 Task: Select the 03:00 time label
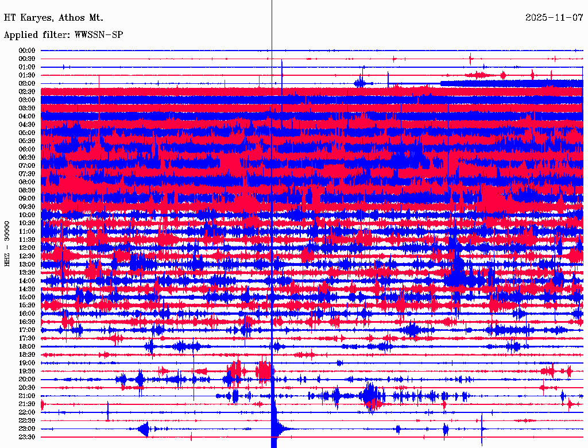coord(27,100)
